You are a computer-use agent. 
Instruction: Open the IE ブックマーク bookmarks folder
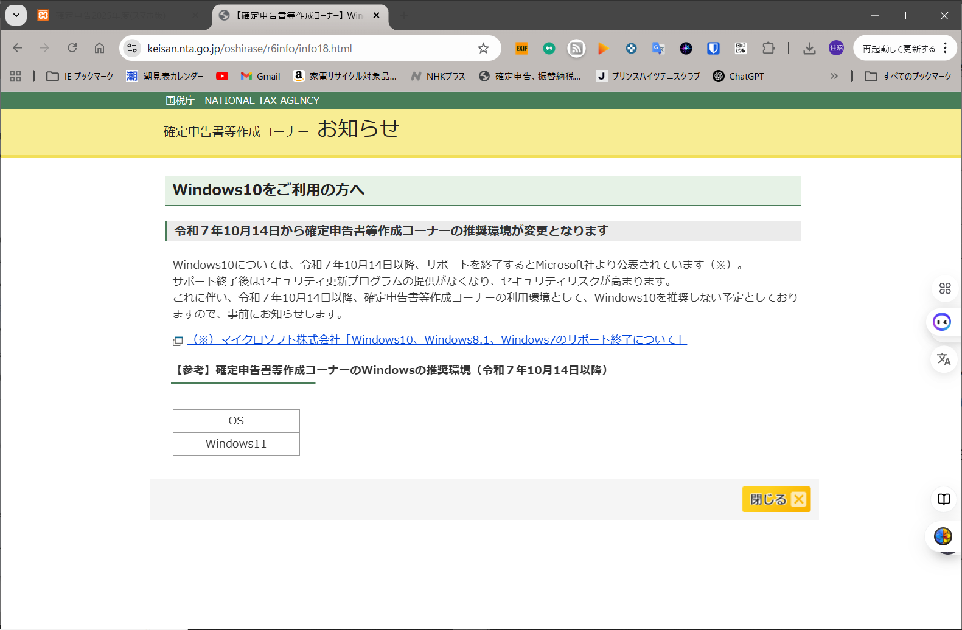point(80,76)
